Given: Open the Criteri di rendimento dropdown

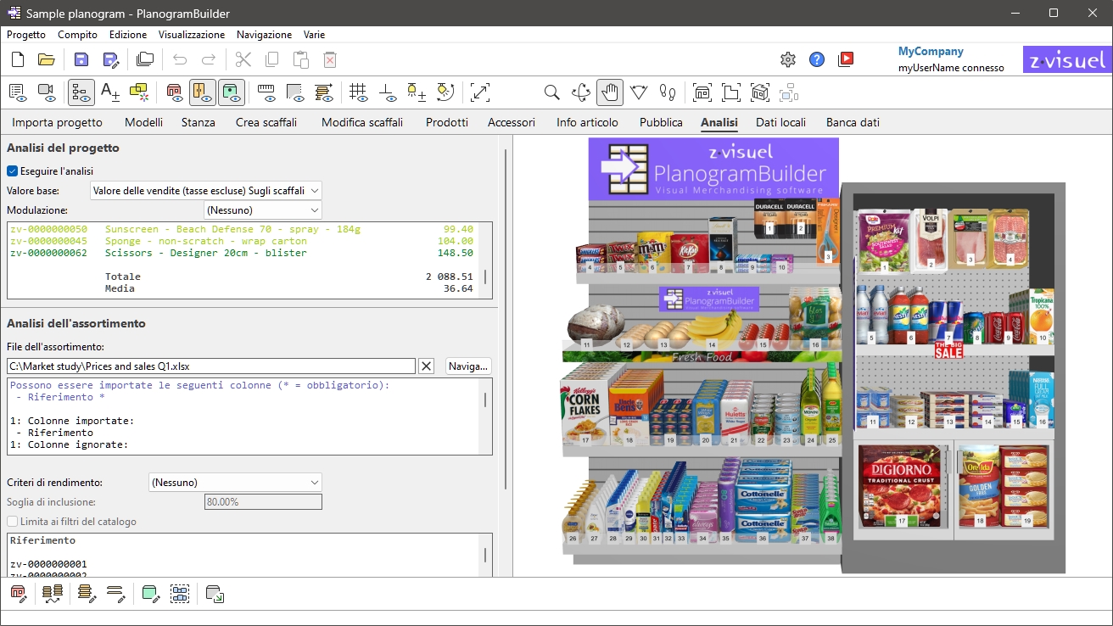Looking at the screenshot, I should pyautogui.click(x=235, y=483).
